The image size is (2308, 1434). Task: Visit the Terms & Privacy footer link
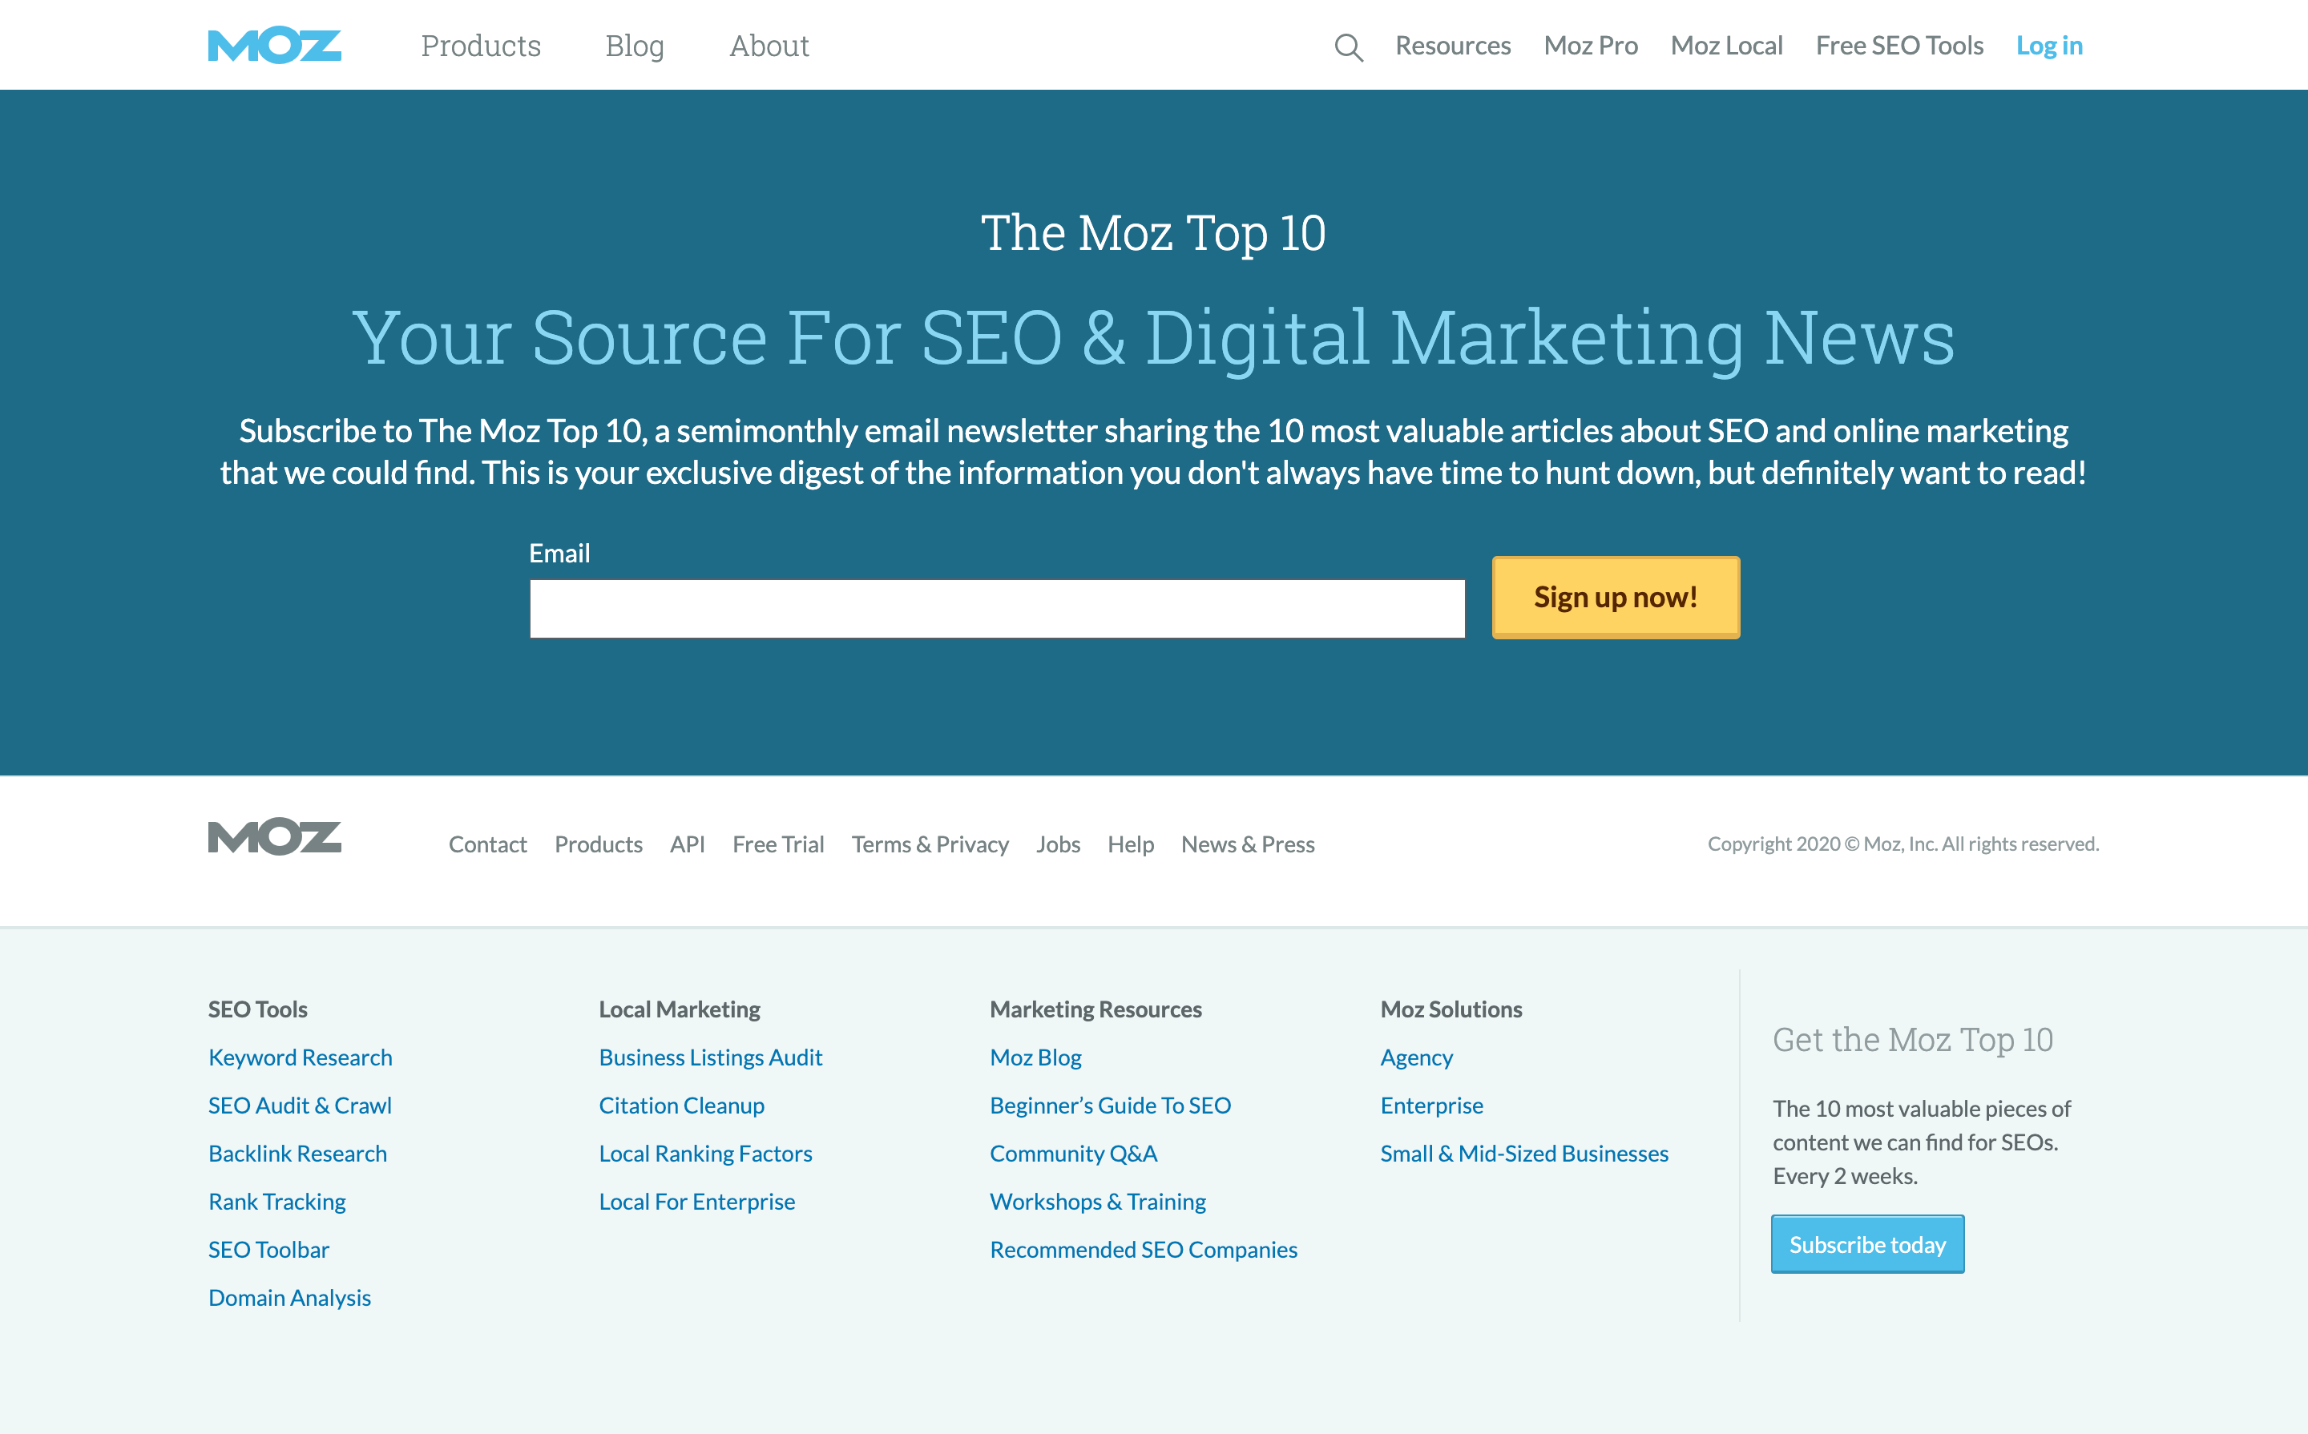[x=930, y=844]
